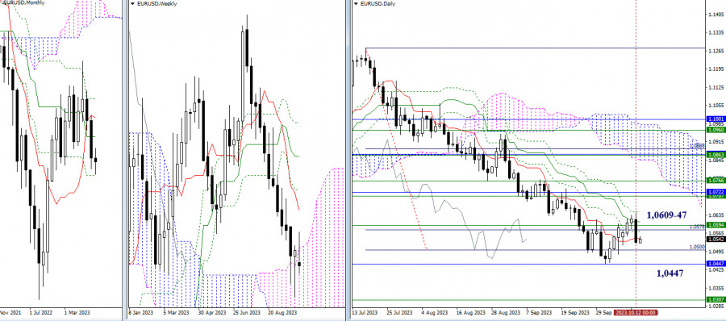This screenshot has height=321, width=726.
Task: Open the dropdown arrow beside EURUSD,Daily title
Action: 356,3
